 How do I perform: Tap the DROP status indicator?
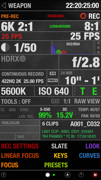5,116
